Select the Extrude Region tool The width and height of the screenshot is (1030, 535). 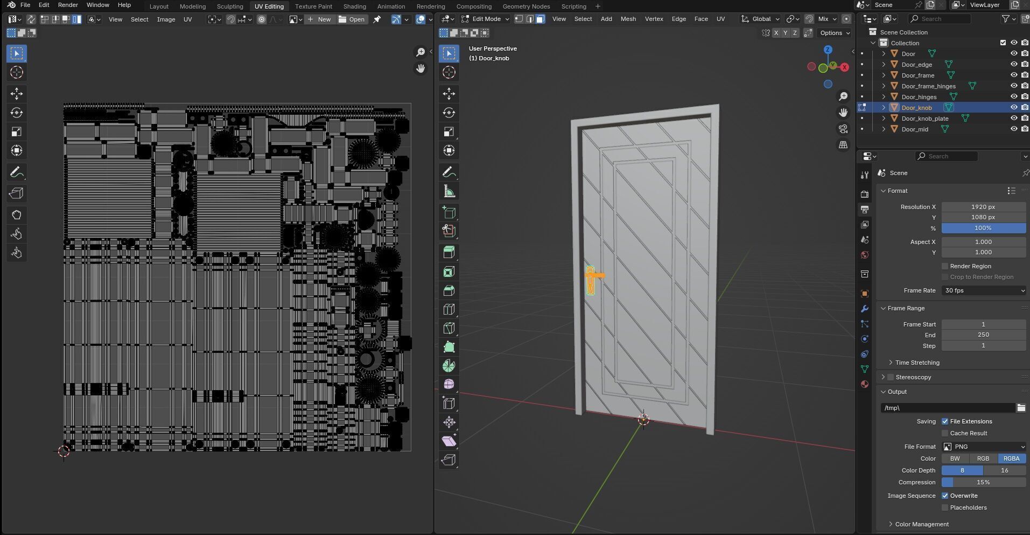(x=449, y=252)
